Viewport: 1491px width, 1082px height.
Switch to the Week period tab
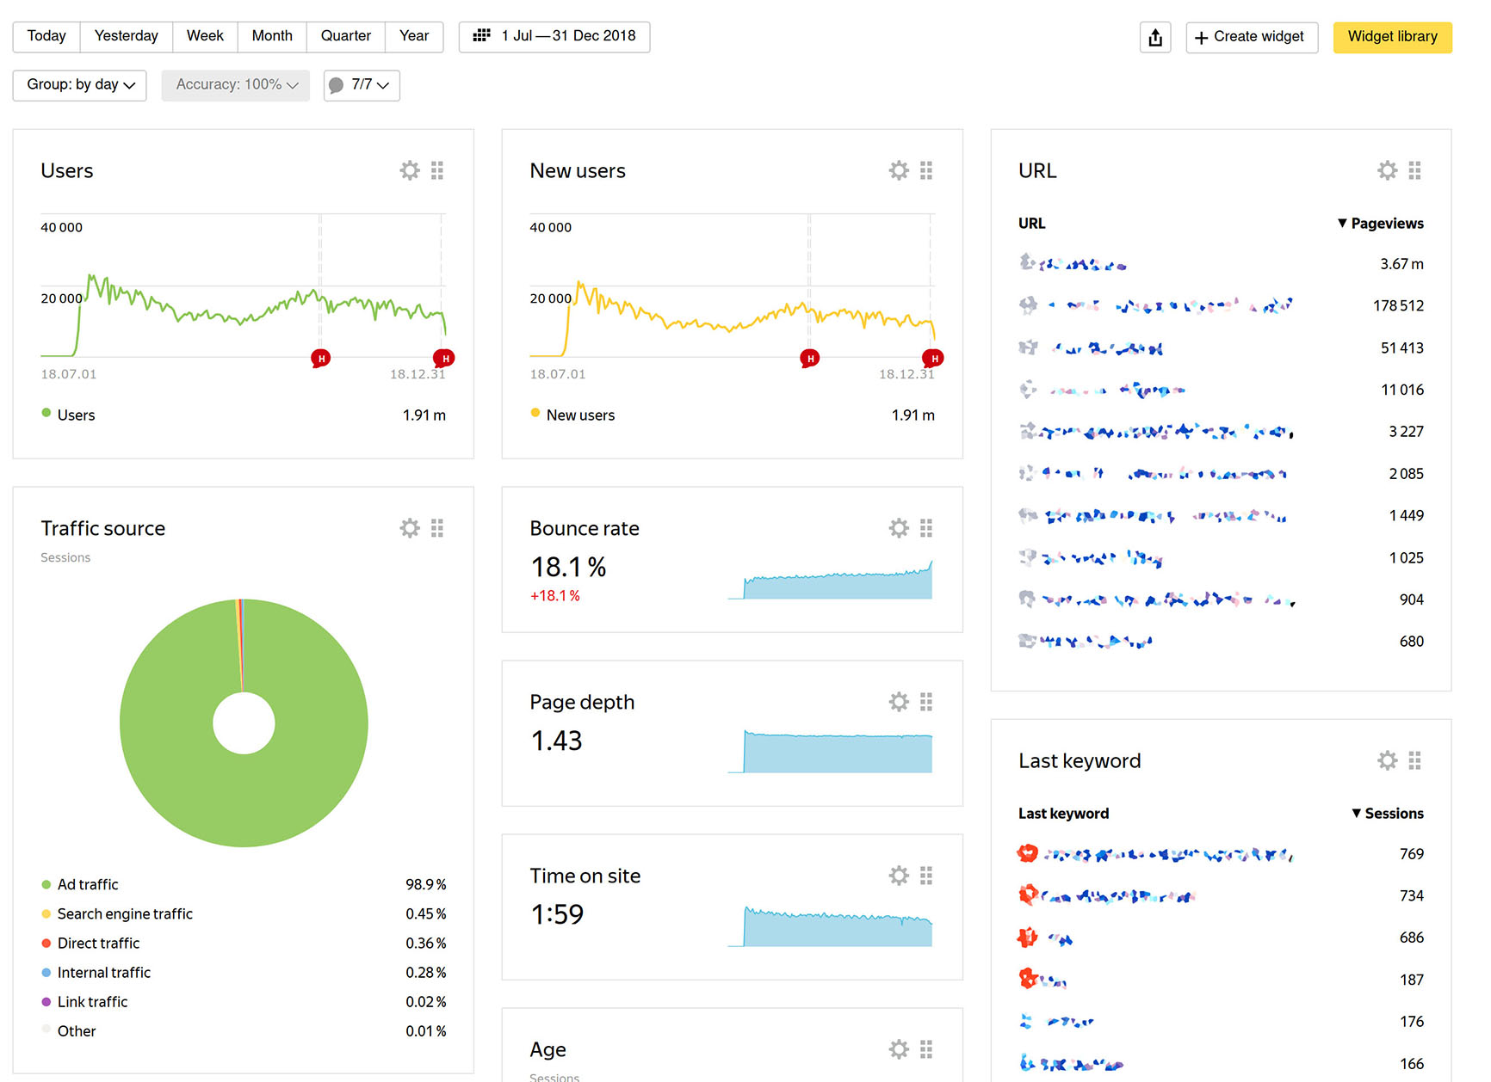(x=205, y=36)
